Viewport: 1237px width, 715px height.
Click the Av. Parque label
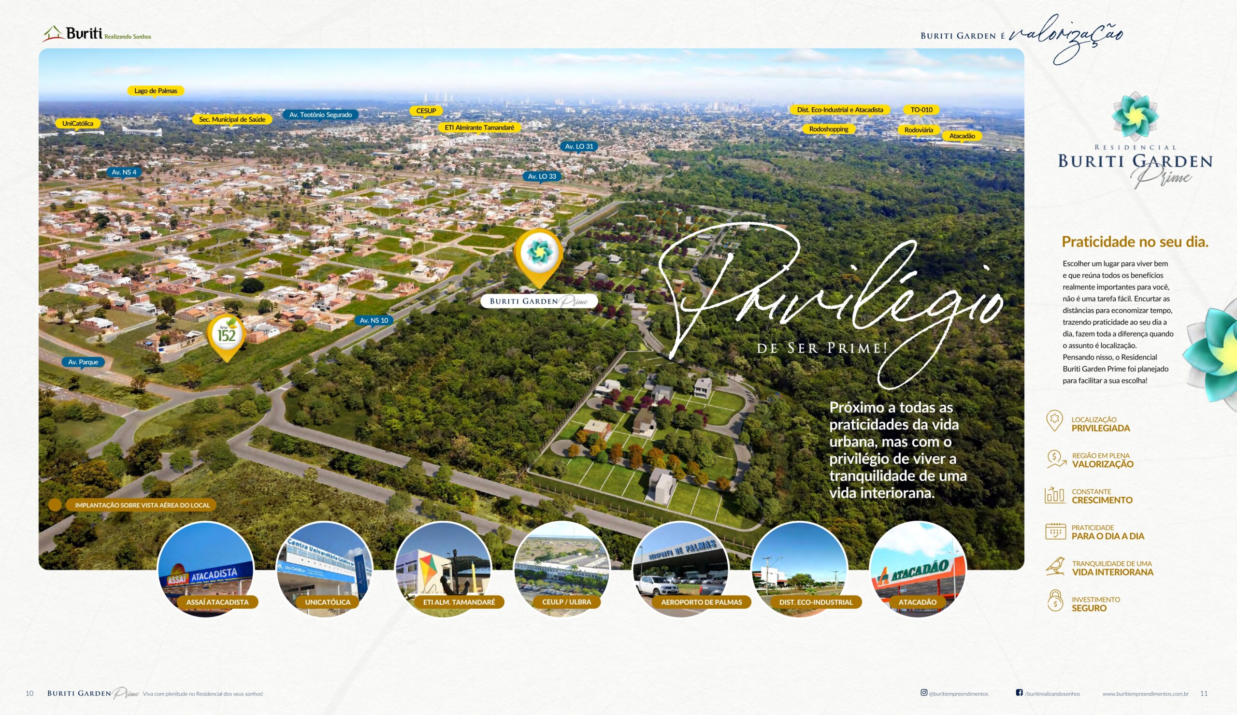83,362
